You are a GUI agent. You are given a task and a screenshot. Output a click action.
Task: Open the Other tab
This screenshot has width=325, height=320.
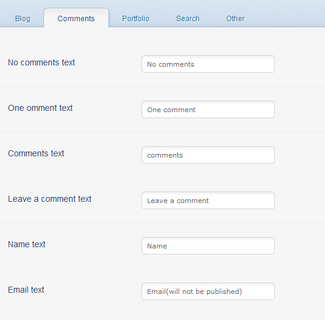coord(235,19)
